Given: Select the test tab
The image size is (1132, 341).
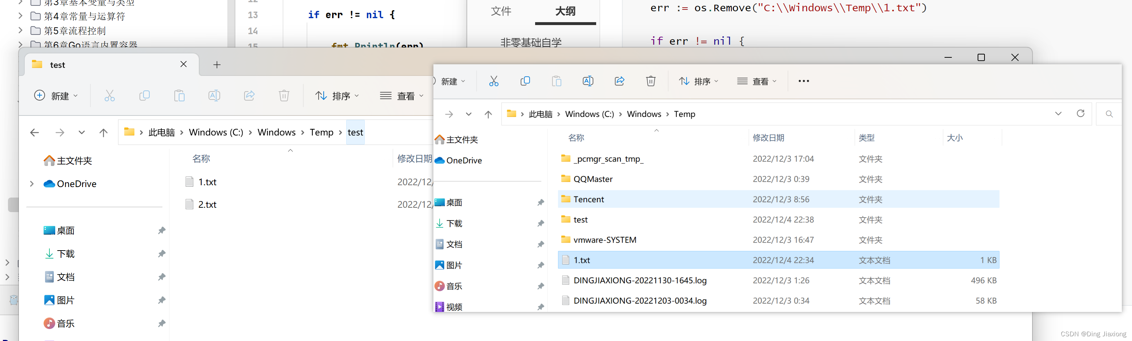Looking at the screenshot, I should coord(112,65).
